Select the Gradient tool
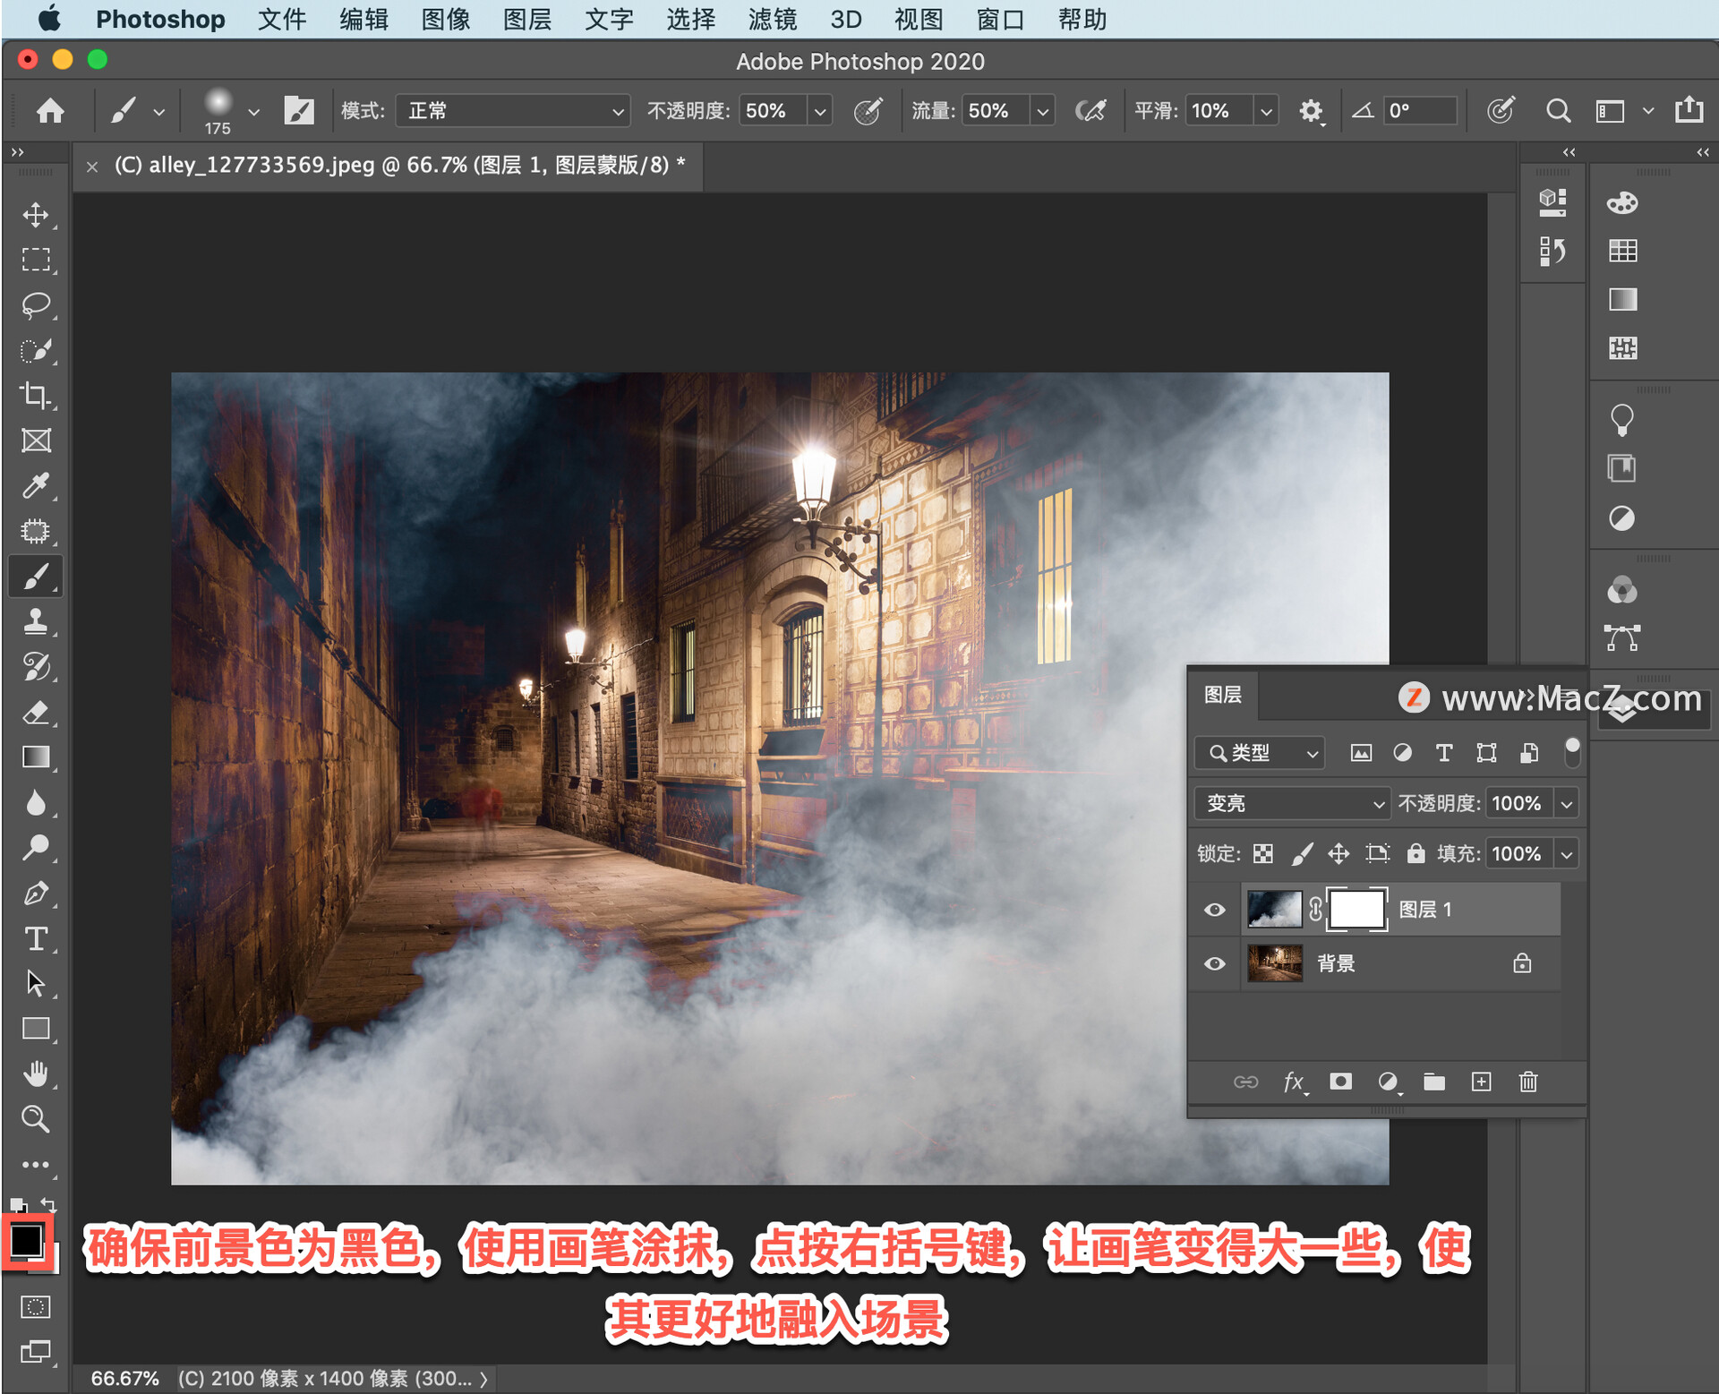The image size is (1719, 1394). point(36,757)
